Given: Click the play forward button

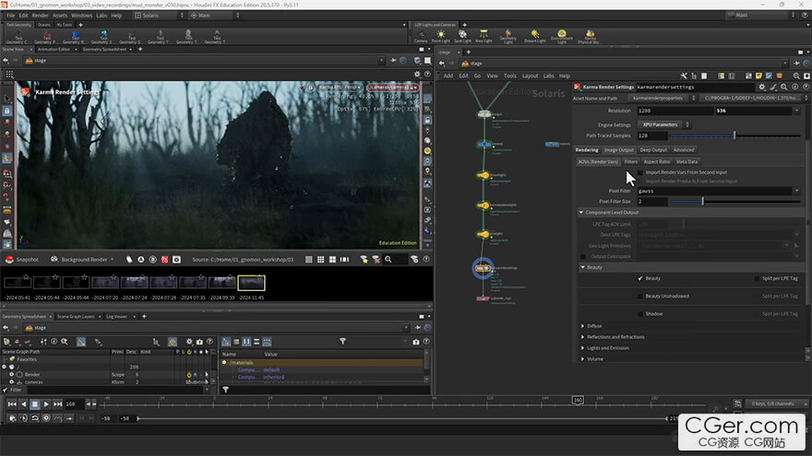Looking at the screenshot, I should tap(46, 404).
